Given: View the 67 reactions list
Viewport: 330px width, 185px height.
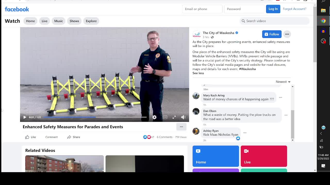Looking at the screenshot, I should tap(149, 137).
